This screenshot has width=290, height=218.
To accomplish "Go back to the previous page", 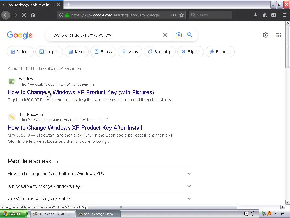I will pyautogui.click(x=6, y=15).
